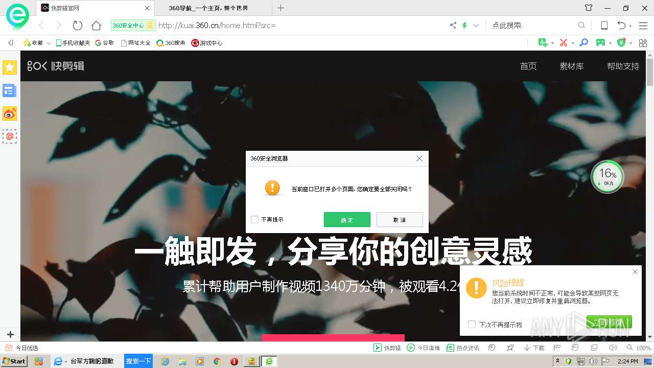This screenshot has height=368, width=654.
Task: Toggle the page mute speaker icon
Action: point(613,348)
